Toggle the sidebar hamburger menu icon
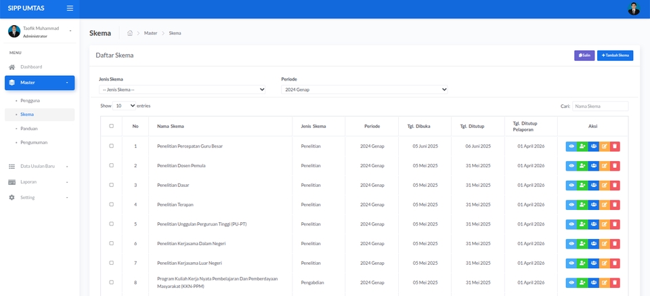Image resolution: width=650 pixels, height=296 pixels. (x=70, y=8)
